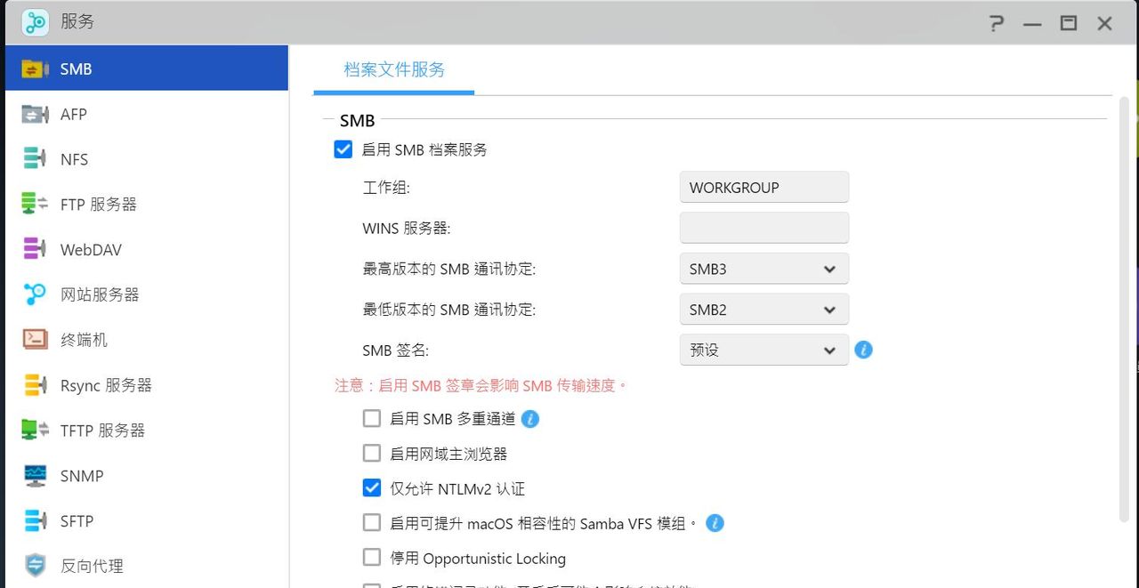Screen dimensions: 1139x588
Task: Click the SNMP monitor icon
Action: pyautogui.click(x=35, y=476)
